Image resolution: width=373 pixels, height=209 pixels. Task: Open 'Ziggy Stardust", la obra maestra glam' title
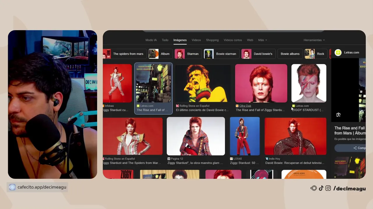tap(195, 163)
